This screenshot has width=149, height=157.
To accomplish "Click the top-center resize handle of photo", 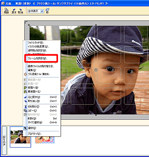I will [96, 25].
